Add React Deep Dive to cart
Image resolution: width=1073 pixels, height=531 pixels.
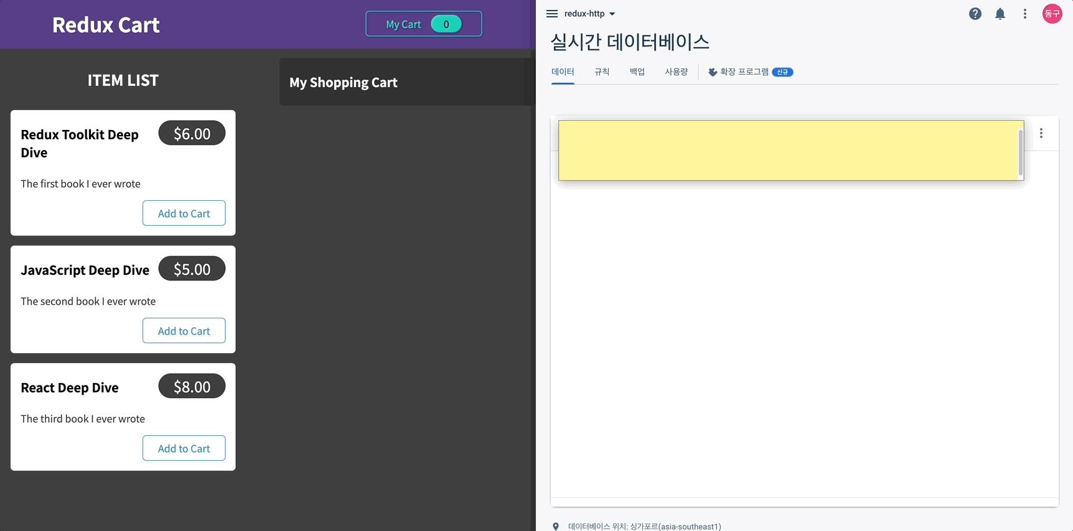click(x=184, y=448)
